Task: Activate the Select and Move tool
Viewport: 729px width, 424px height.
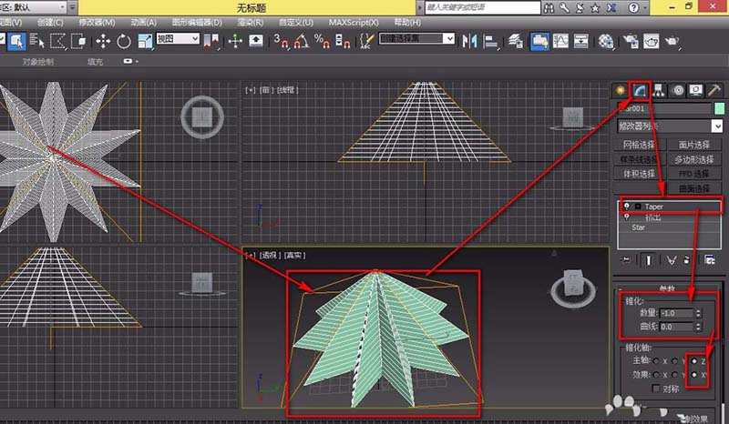Action: (103, 41)
